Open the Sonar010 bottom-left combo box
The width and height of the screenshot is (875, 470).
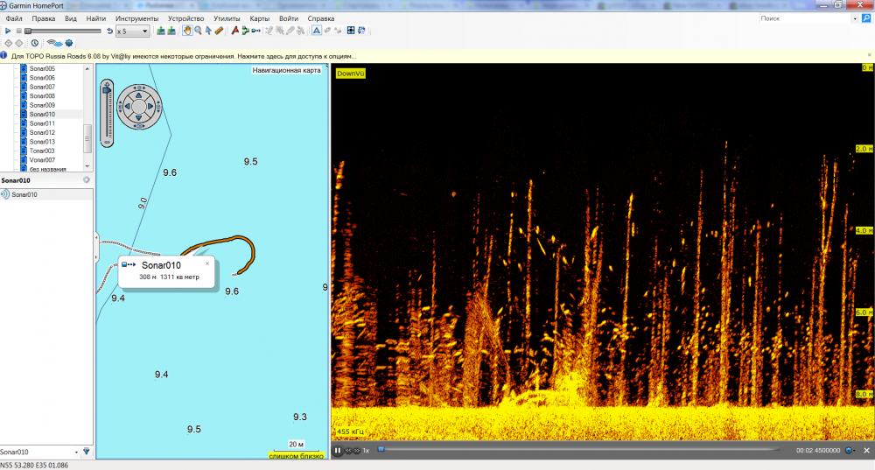[x=39, y=452]
